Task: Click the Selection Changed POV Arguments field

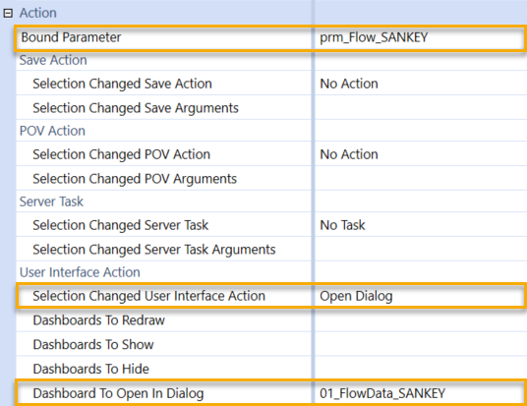Action: coord(421,179)
